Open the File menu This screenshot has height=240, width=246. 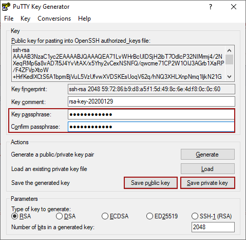[9, 19]
